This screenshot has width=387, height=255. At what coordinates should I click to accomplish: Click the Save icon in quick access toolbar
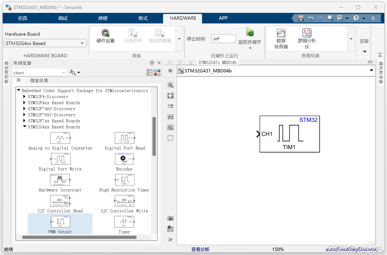(301, 18)
